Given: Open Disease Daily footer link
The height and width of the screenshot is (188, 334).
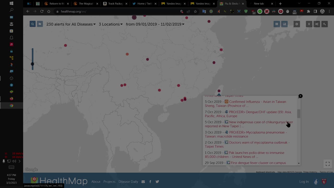Looking at the screenshot, I should coord(128,182).
